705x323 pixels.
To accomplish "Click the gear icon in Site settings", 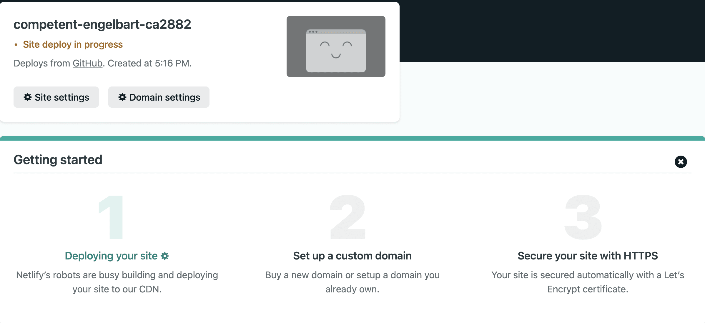I will (28, 97).
